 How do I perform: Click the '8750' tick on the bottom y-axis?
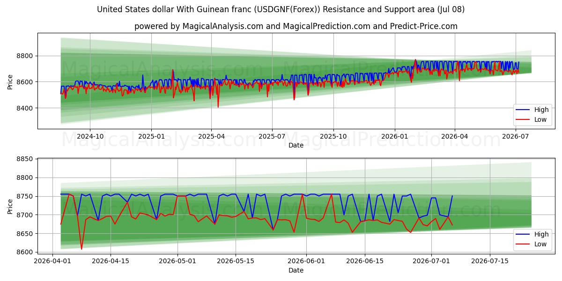pyautogui.click(x=24, y=197)
